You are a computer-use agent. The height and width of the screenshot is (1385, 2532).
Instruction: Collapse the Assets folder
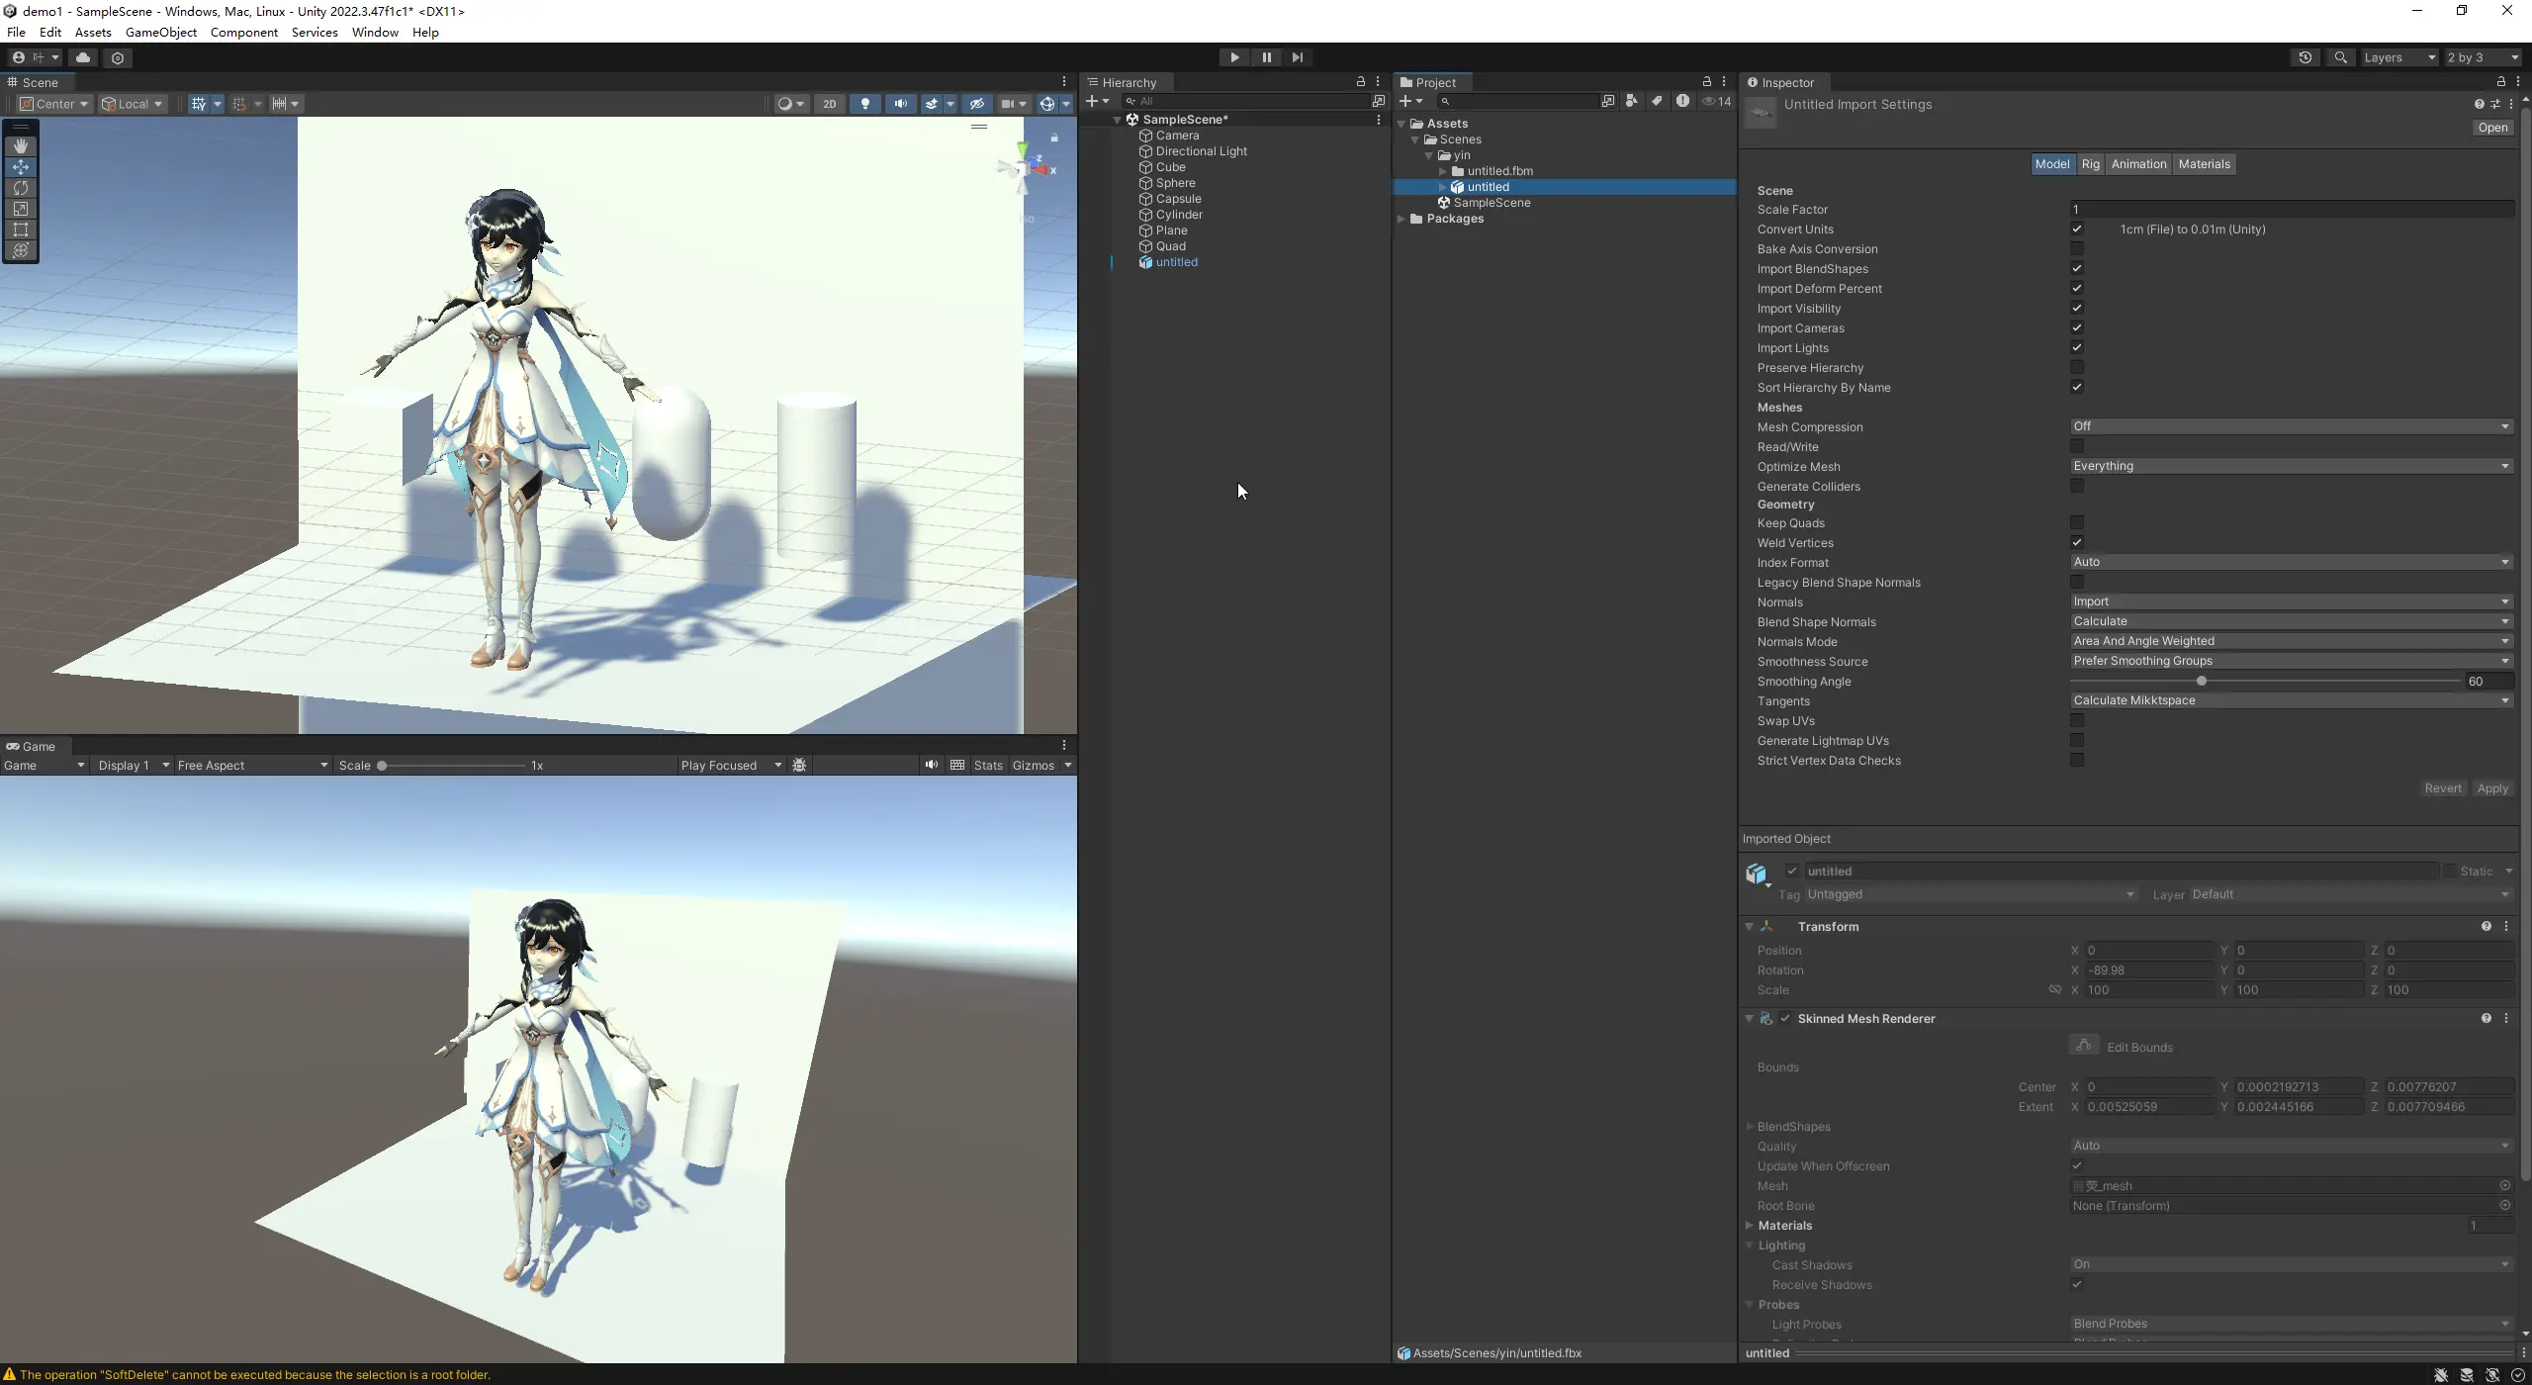pos(1402,124)
